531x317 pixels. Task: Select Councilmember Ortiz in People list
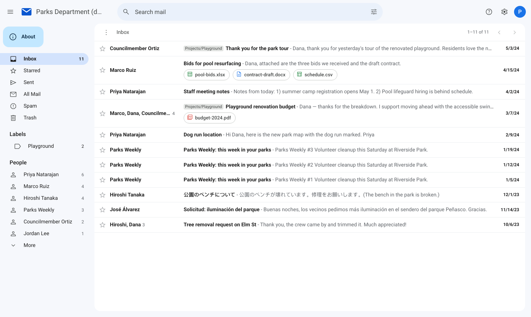[44, 222]
